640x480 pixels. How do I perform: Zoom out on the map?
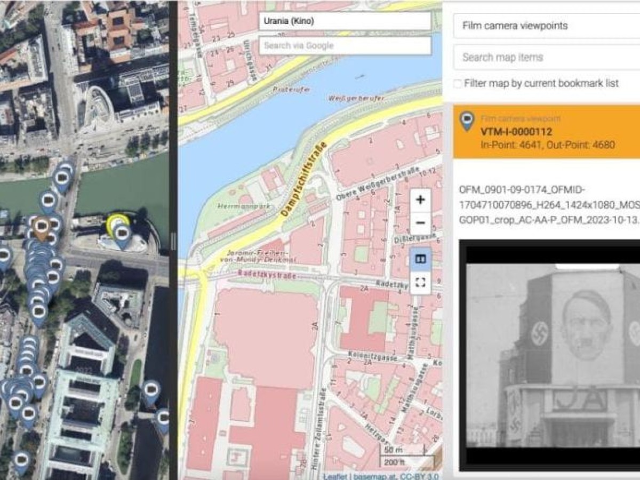pos(420,223)
